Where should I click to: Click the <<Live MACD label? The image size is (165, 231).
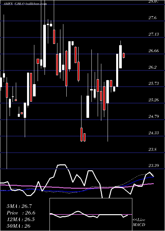pos(139,222)
